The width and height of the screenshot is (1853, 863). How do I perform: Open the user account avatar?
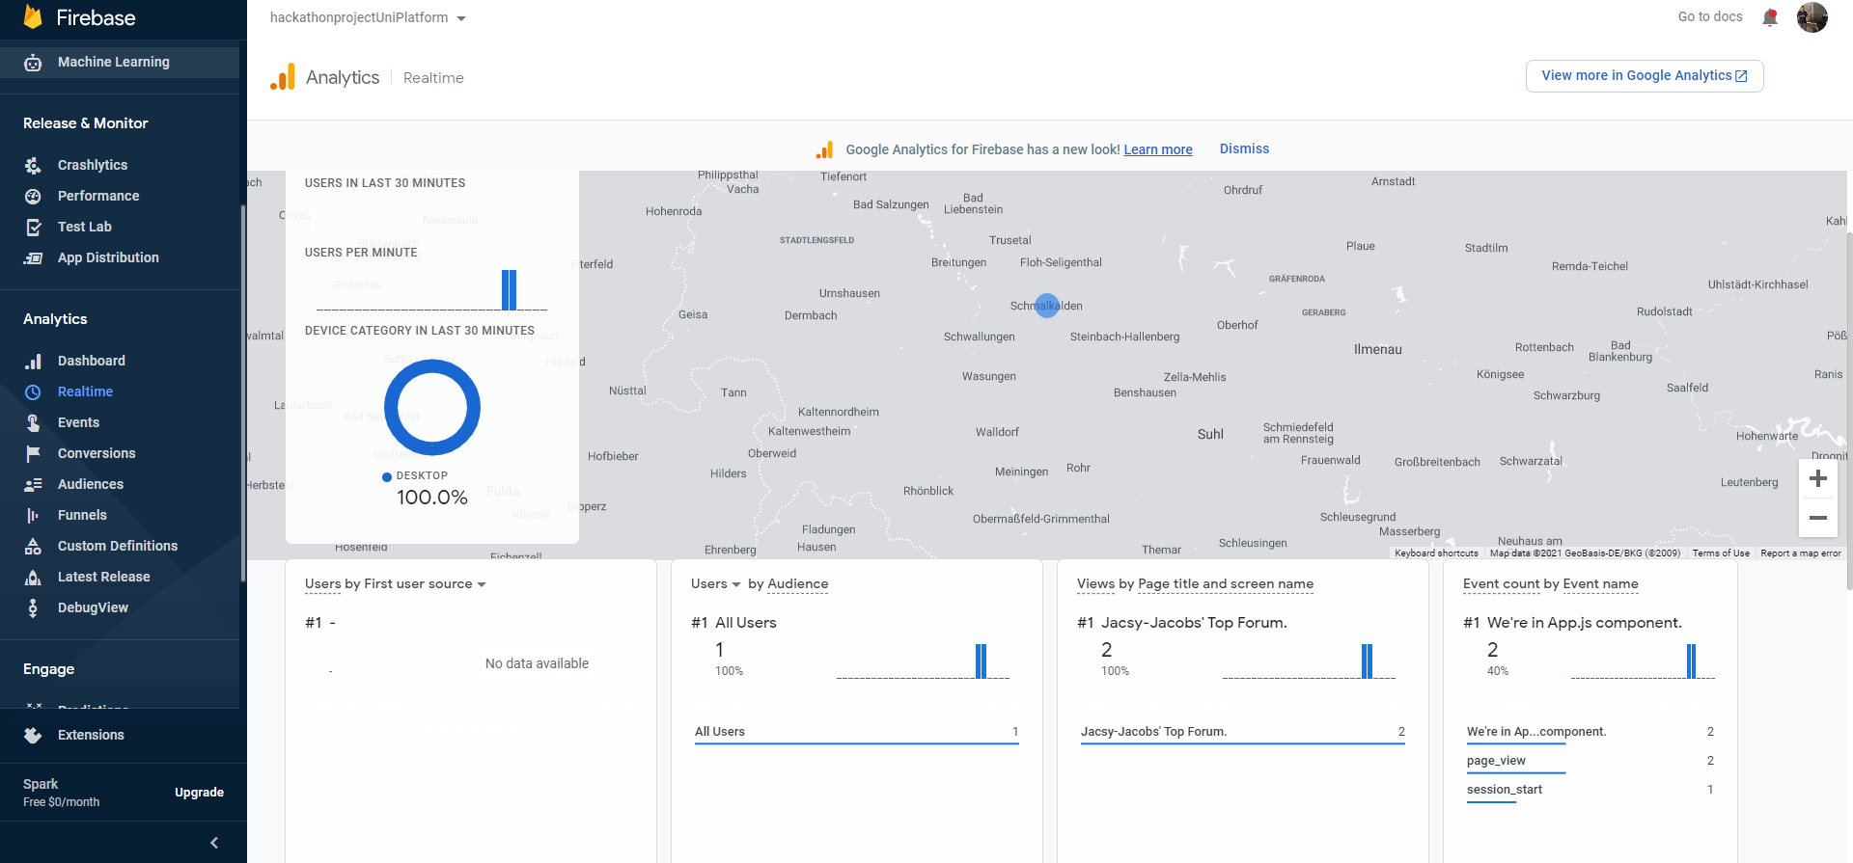pos(1812,17)
